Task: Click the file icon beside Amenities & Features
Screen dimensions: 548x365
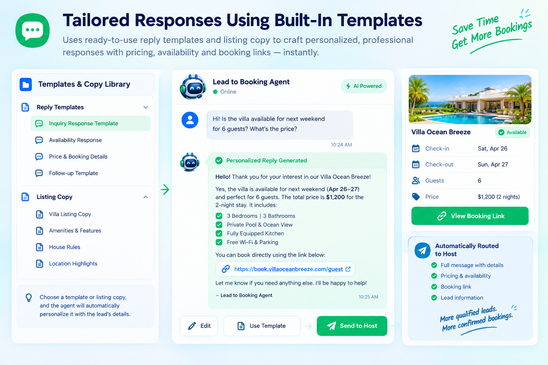Action: 40,231
